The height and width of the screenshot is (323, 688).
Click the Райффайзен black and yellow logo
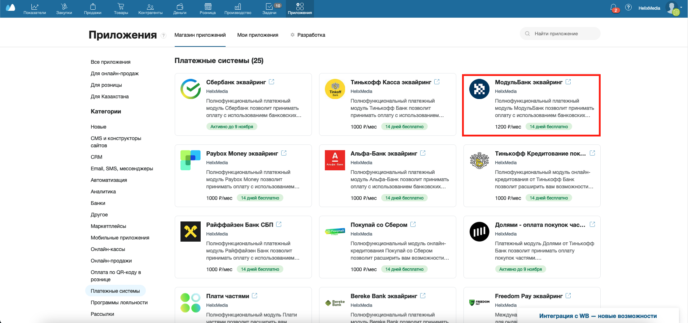(x=191, y=232)
